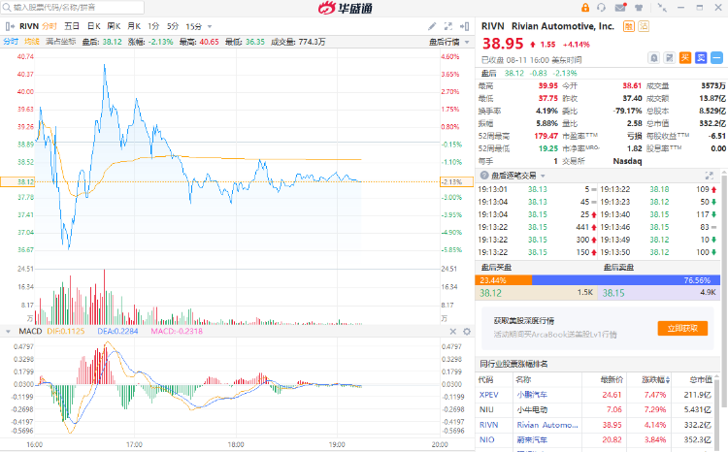Select the pencil drawing tool icon
Viewport: 728px width, 452px height.
pyautogui.click(x=432, y=26)
